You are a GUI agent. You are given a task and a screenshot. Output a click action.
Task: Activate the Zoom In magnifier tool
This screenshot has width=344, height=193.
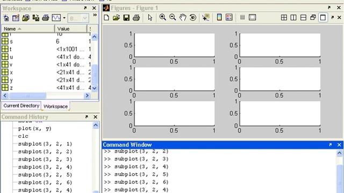(x=162, y=17)
